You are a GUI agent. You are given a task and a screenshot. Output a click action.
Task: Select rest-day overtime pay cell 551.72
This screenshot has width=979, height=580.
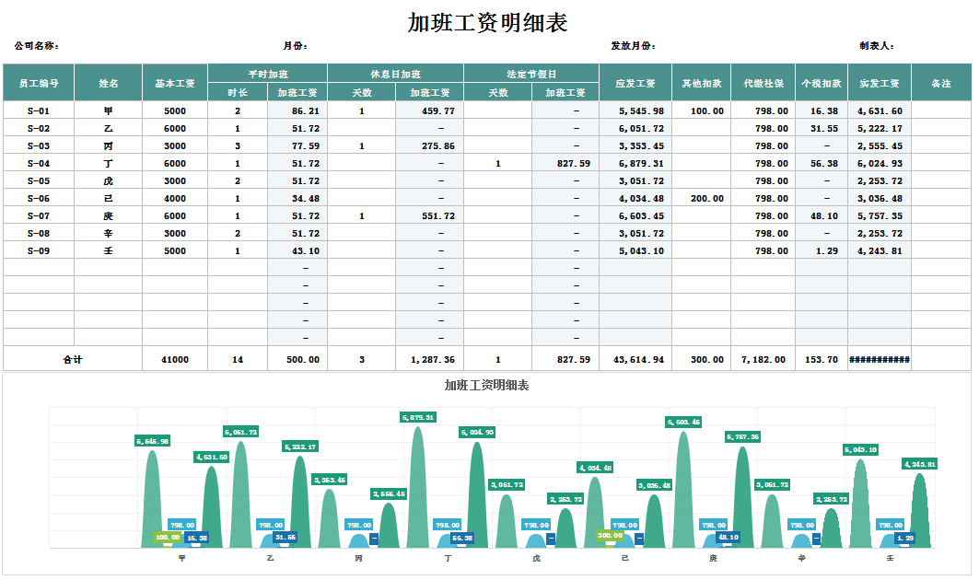[429, 215]
